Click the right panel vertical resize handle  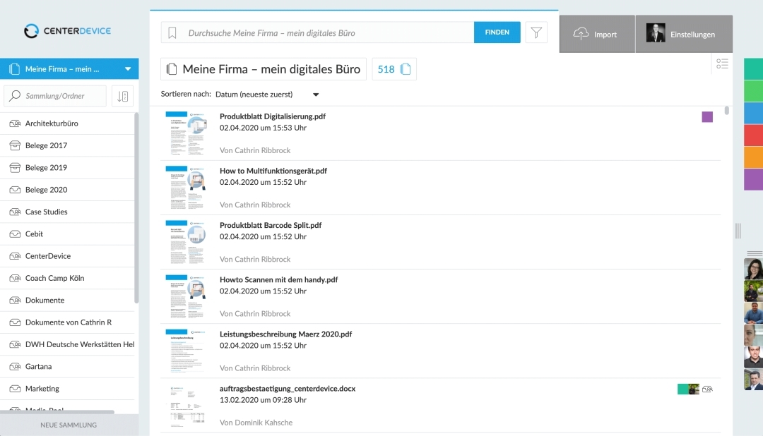coord(738,231)
